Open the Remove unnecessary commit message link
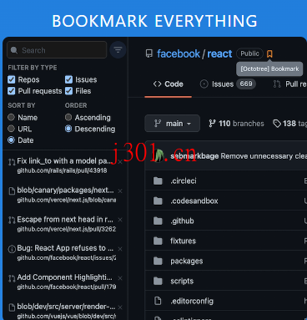Image resolution: width=307 pixels, height=320 pixels. (x=264, y=156)
